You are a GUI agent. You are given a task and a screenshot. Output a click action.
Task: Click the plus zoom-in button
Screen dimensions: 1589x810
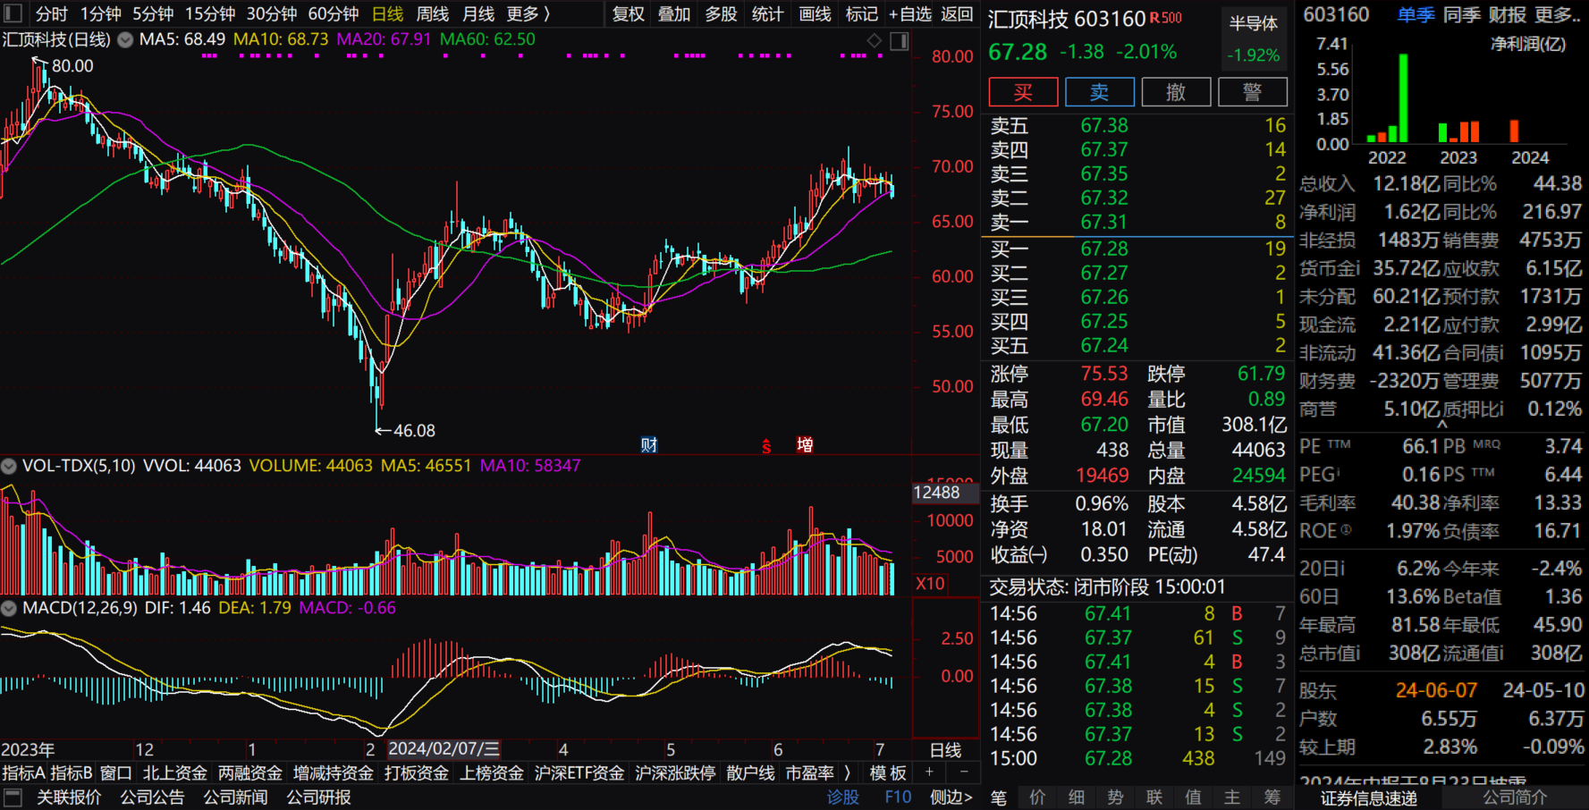click(930, 772)
